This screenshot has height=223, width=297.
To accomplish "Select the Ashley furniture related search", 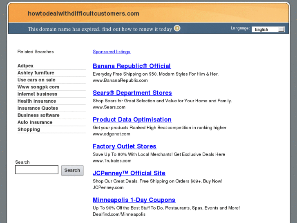I will point(36,73).
